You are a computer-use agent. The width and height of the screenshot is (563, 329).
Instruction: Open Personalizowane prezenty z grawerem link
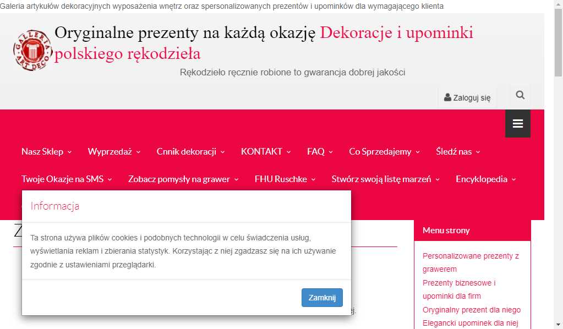pyautogui.click(x=472, y=262)
